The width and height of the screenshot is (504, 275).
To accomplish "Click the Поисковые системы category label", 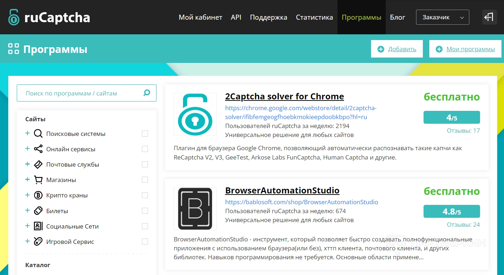I will tap(76, 134).
